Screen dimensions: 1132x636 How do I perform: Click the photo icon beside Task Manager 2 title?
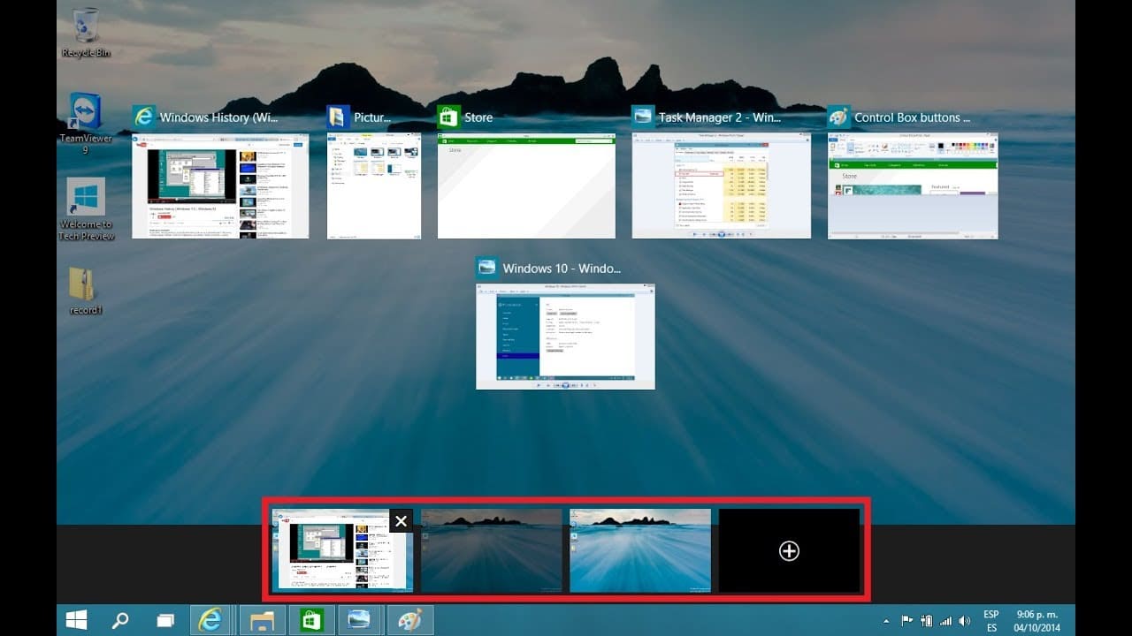click(x=644, y=117)
